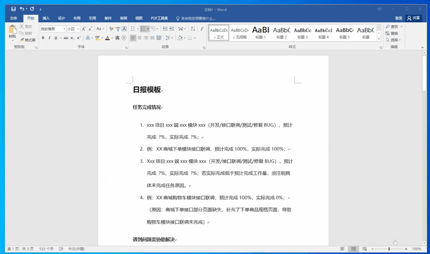
Task: Open the font size dropdown 小四
Action: [78, 29]
